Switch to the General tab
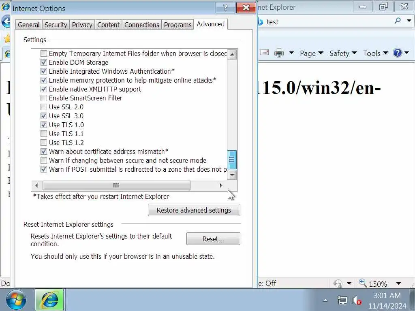This screenshot has width=415, height=311. [29, 25]
